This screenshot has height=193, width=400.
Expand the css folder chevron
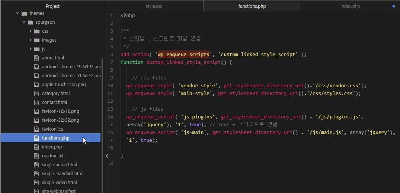pyautogui.click(x=31, y=31)
